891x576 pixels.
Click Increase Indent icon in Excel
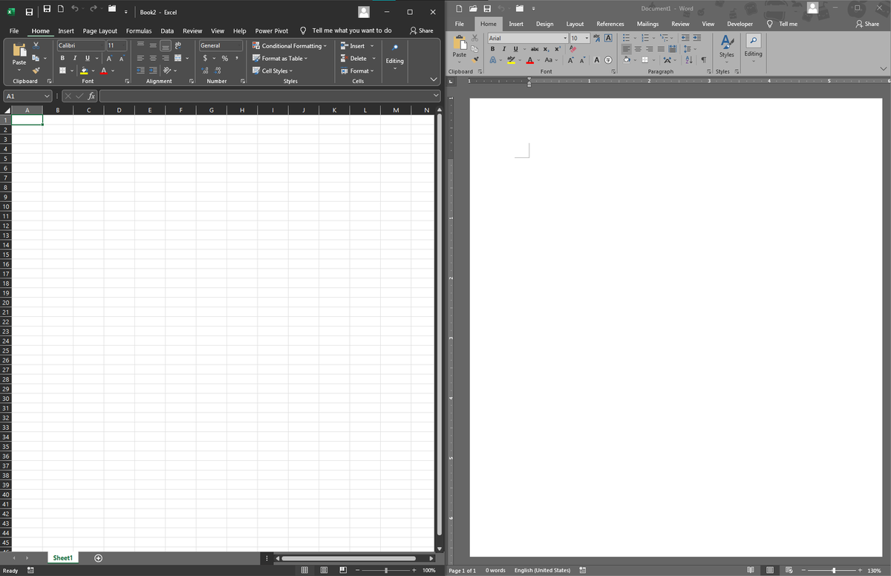tap(152, 71)
